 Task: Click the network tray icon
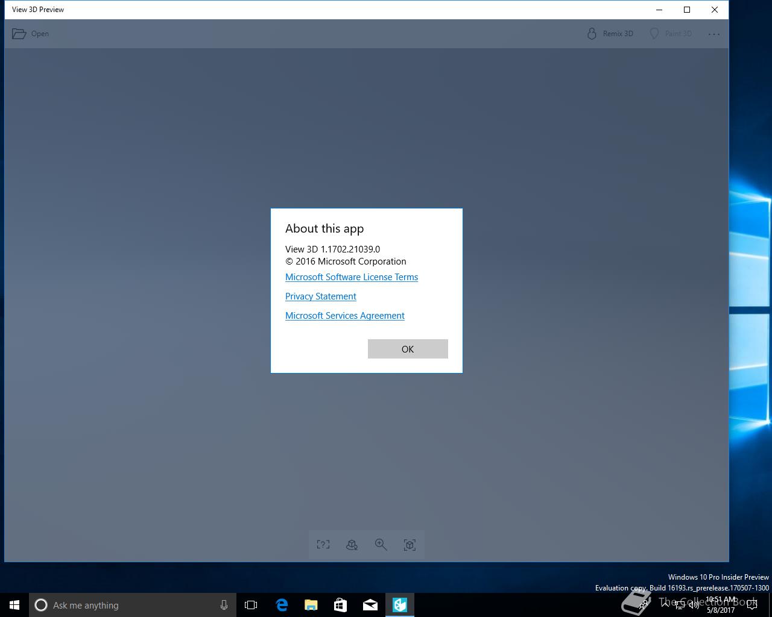point(680,605)
